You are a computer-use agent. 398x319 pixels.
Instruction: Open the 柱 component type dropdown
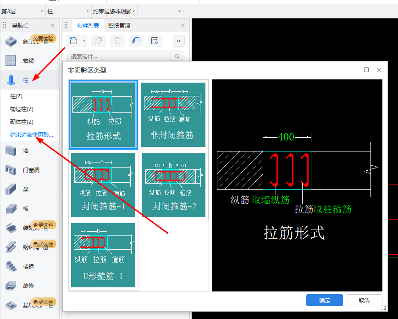[x=68, y=11]
